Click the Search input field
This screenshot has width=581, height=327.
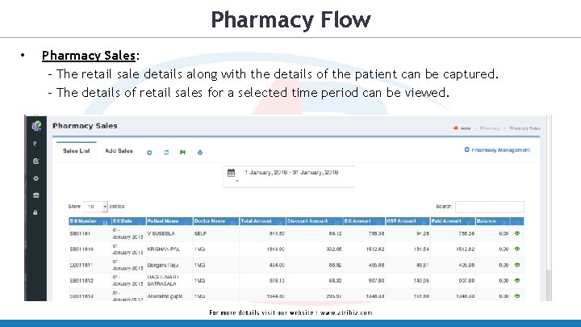pyautogui.click(x=489, y=207)
